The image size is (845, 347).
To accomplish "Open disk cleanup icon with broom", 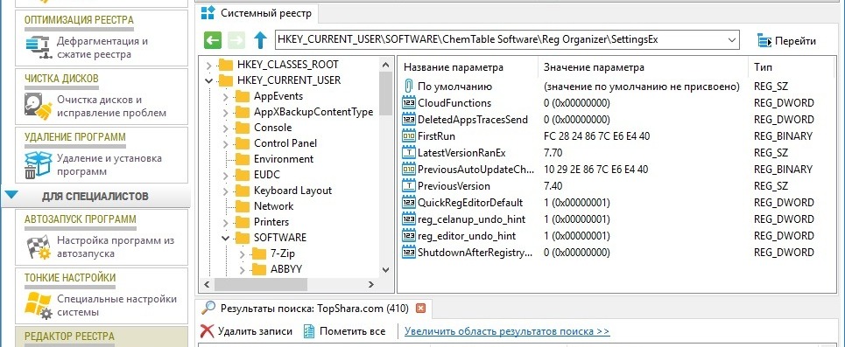I will 38,106.
